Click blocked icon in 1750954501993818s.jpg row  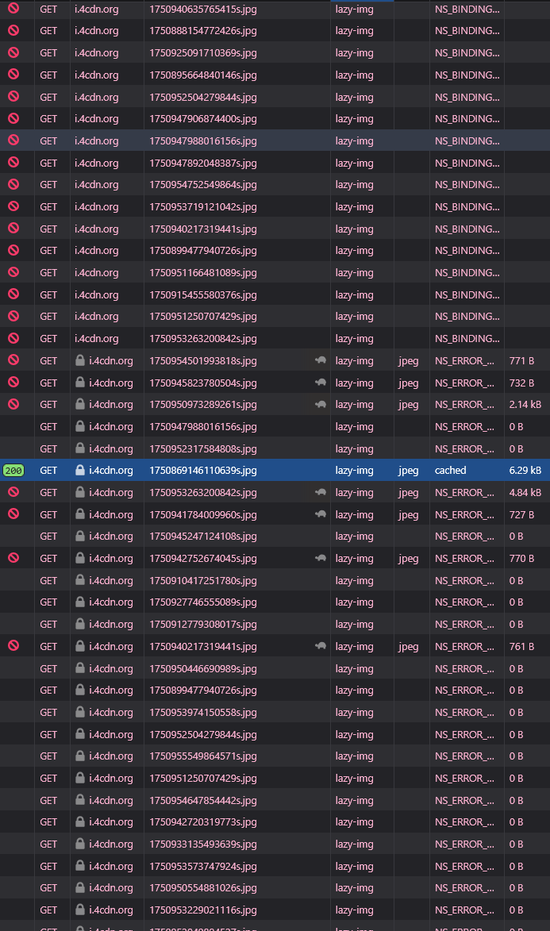[13, 360]
